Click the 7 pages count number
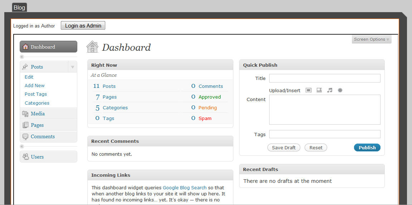The width and height of the screenshot is (412, 205). [97, 97]
